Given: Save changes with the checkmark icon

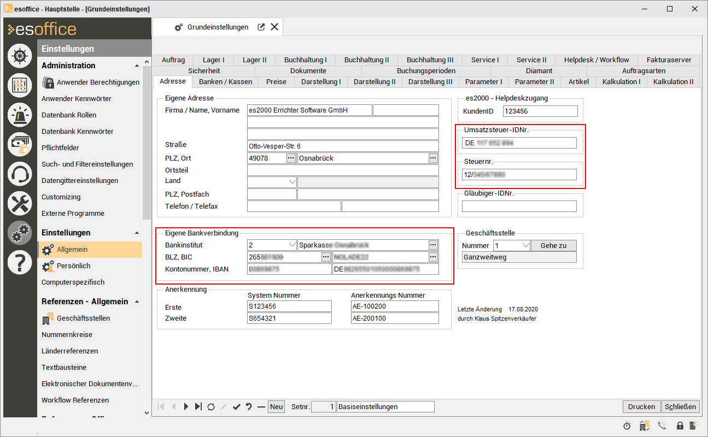Looking at the screenshot, I should point(236,406).
